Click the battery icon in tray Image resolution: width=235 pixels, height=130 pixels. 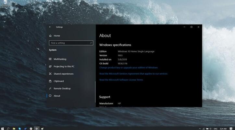[207, 129]
